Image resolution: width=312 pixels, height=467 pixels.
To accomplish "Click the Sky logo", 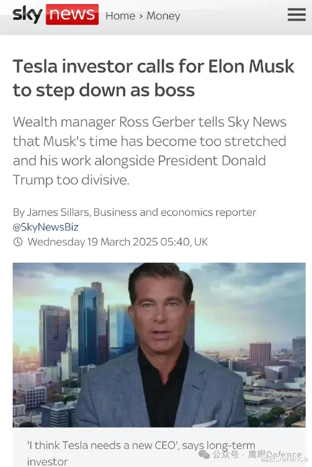I will (x=28, y=14).
